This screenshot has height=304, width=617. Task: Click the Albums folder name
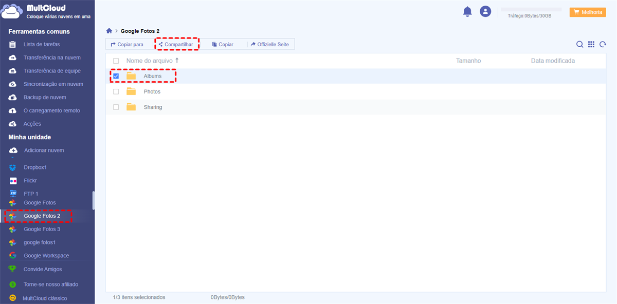[153, 76]
